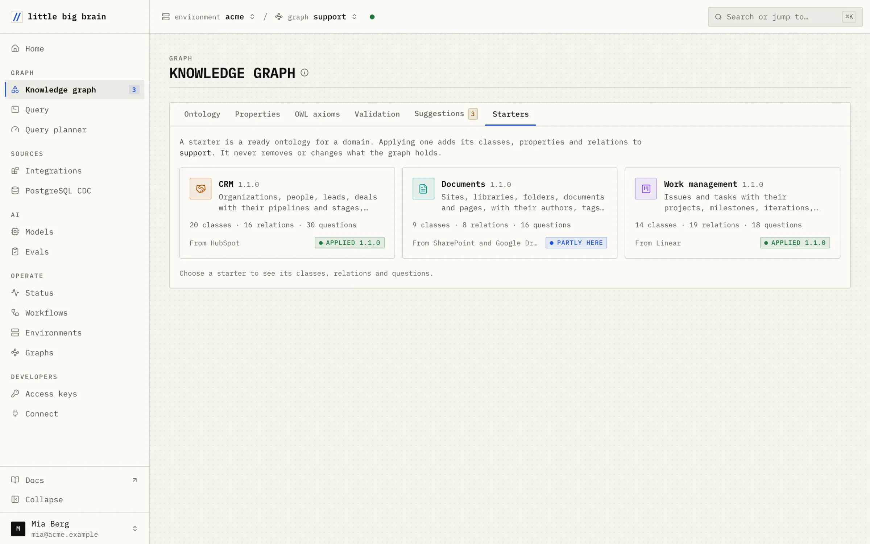Click the Documents starter file icon
This screenshot has width=870, height=544.
423,189
